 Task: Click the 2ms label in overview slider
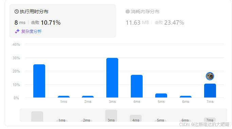point(86,120)
